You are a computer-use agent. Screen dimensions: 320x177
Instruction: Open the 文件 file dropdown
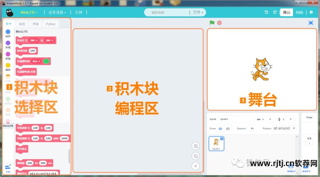[198, 12]
